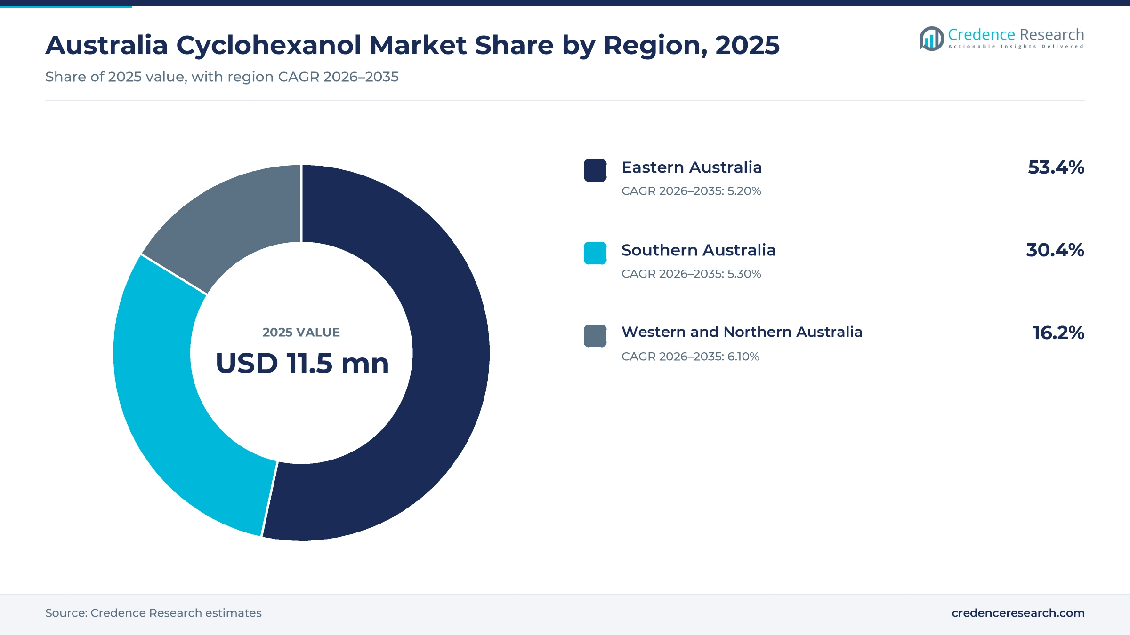This screenshot has height=635, width=1130.
Task: Select the Eastern Australia navy legend swatch
Action: pos(595,170)
